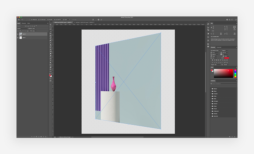Select the Eraser tool
This screenshot has width=254, height=154.
click(x=51, y=49)
